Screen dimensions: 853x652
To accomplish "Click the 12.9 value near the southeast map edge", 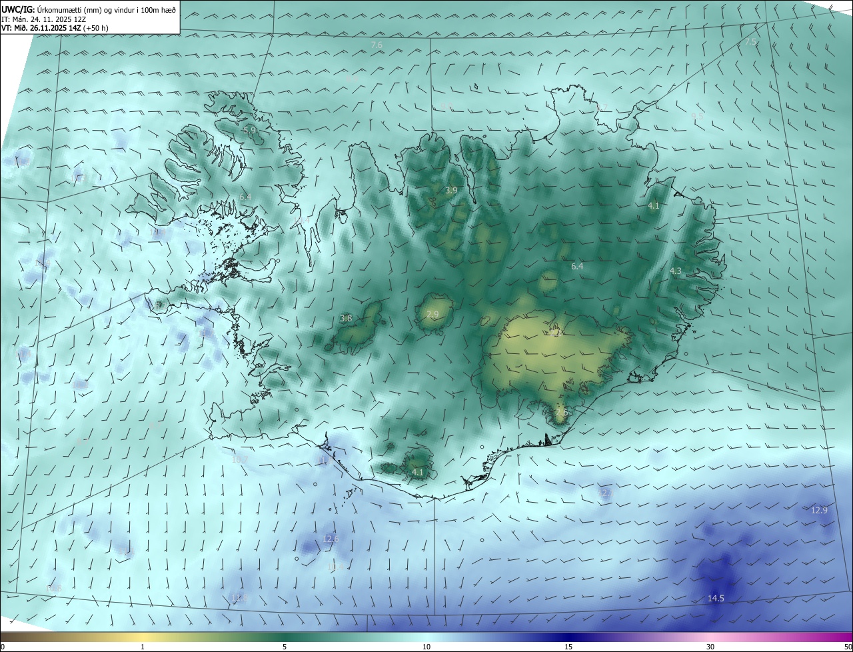I will pyautogui.click(x=819, y=510).
